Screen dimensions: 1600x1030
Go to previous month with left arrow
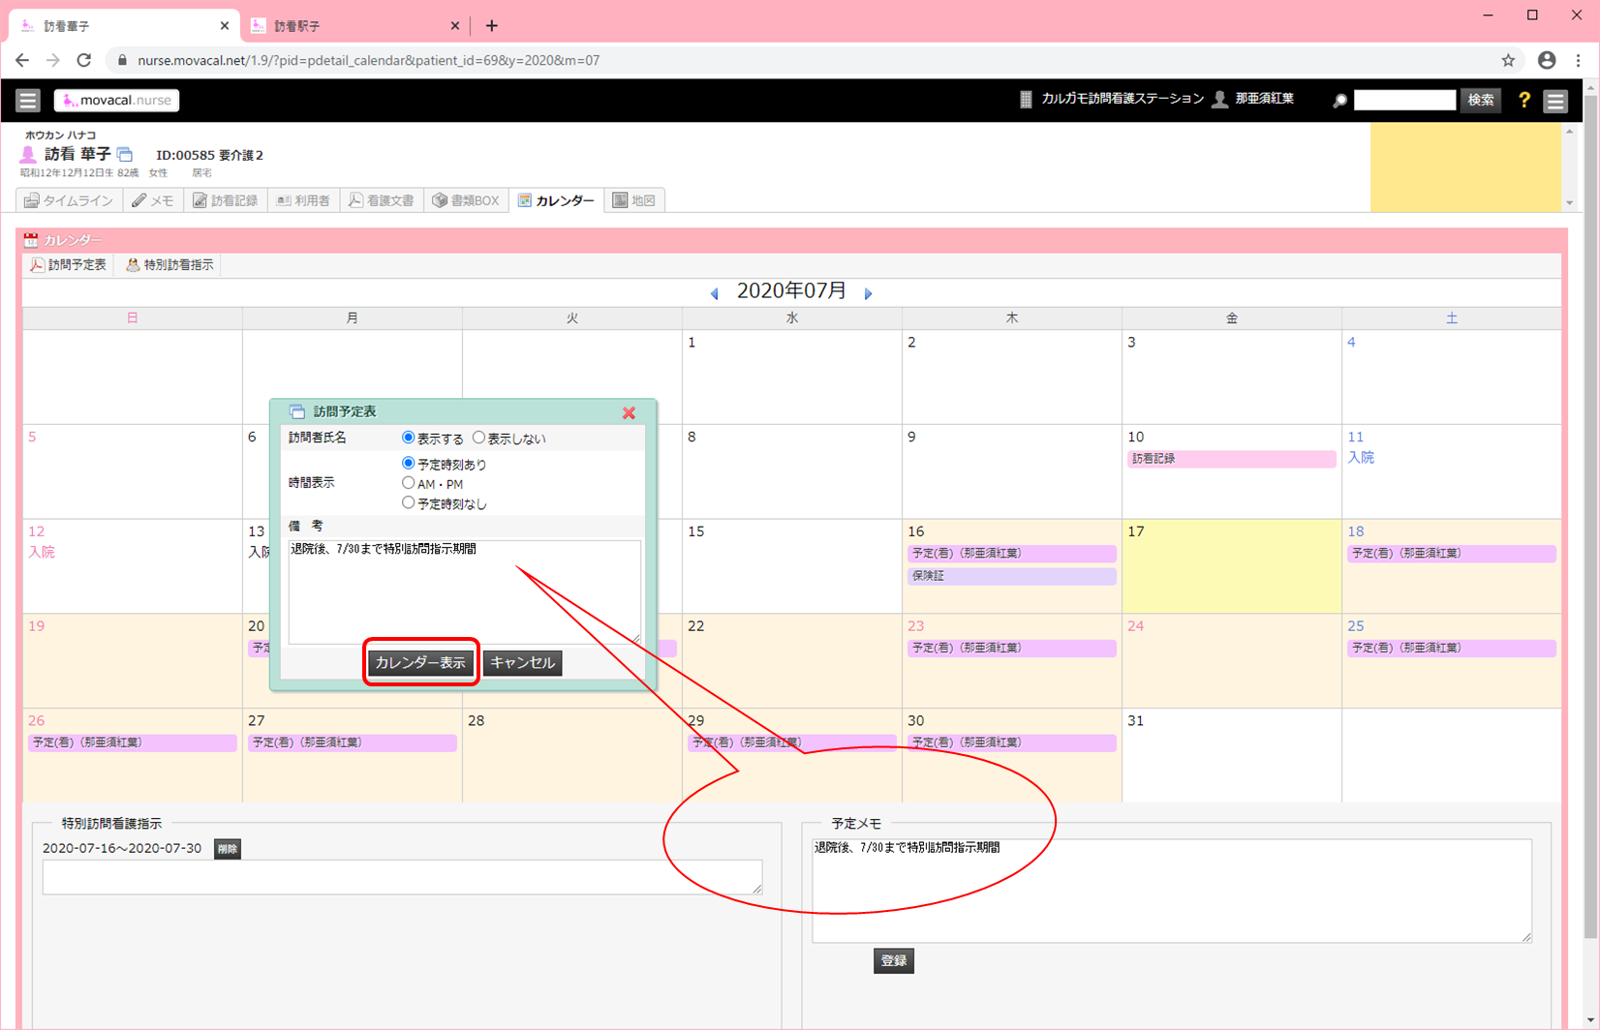point(715,293)
